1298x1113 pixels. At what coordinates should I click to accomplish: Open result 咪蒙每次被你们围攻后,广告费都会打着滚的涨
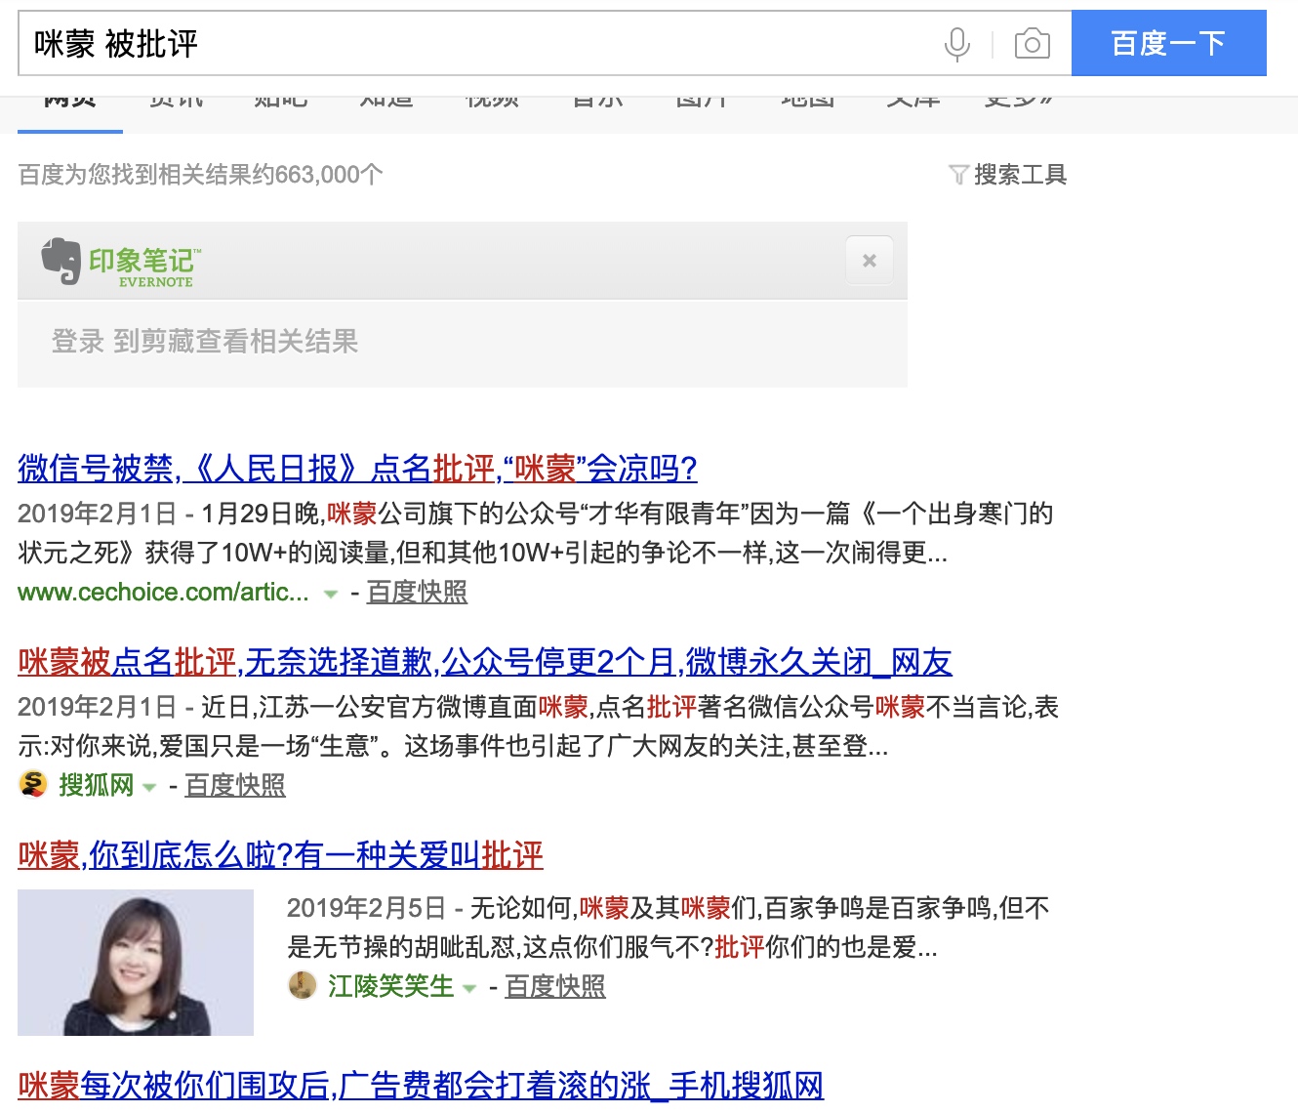[x=421, y=1086]
